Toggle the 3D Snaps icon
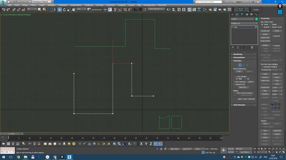 coord(115,10)
